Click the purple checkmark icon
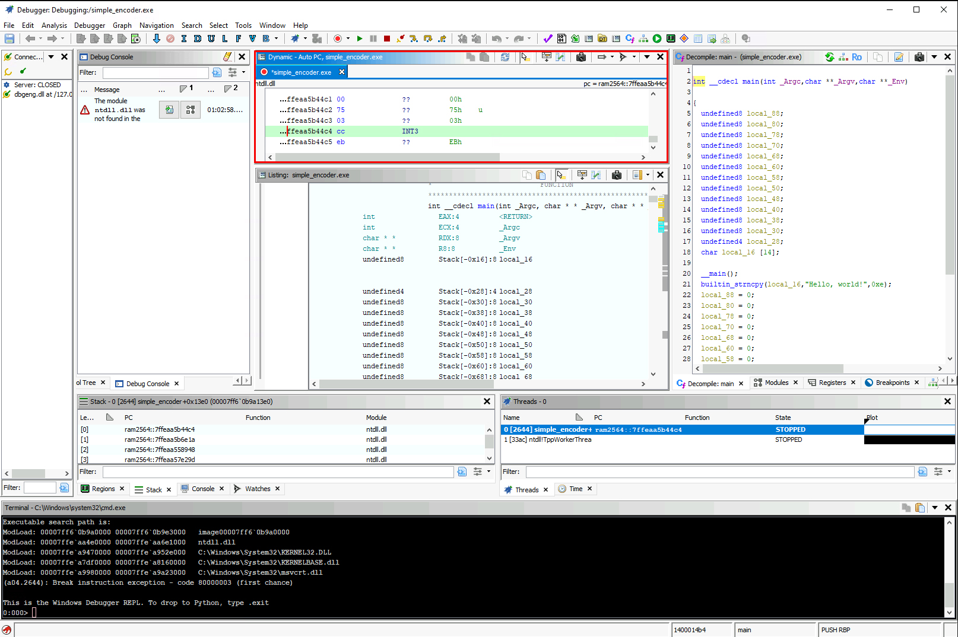This screenshot has height=637, width=958. tap(547, 39)
